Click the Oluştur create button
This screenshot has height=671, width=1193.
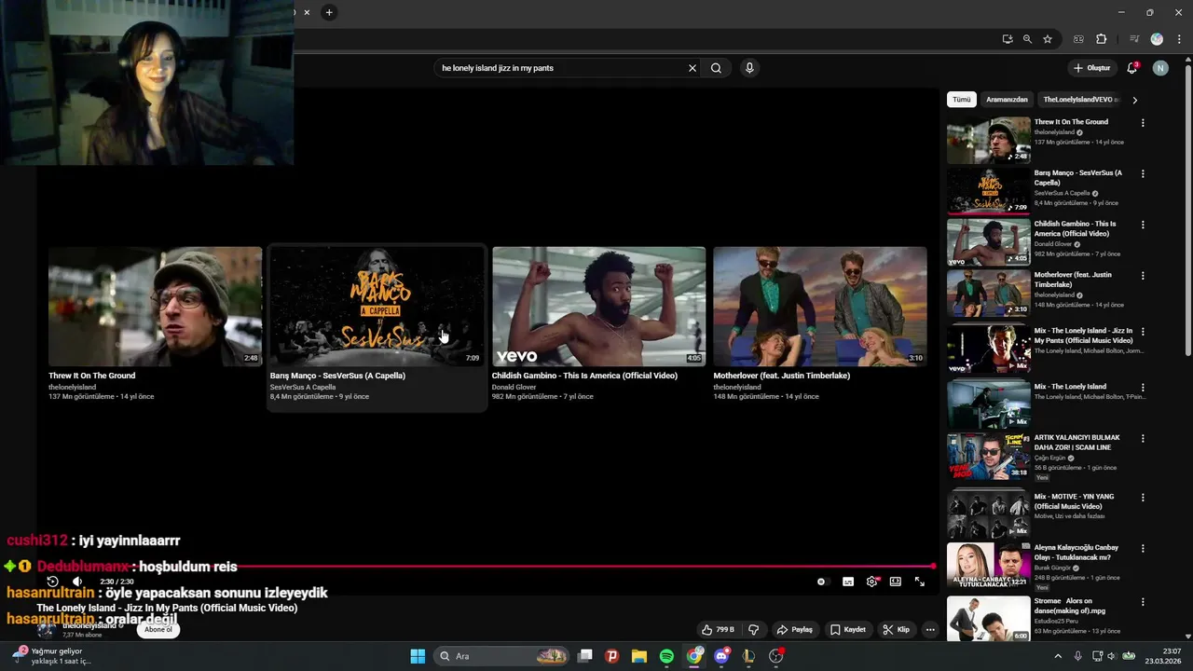click(1092, 68)
